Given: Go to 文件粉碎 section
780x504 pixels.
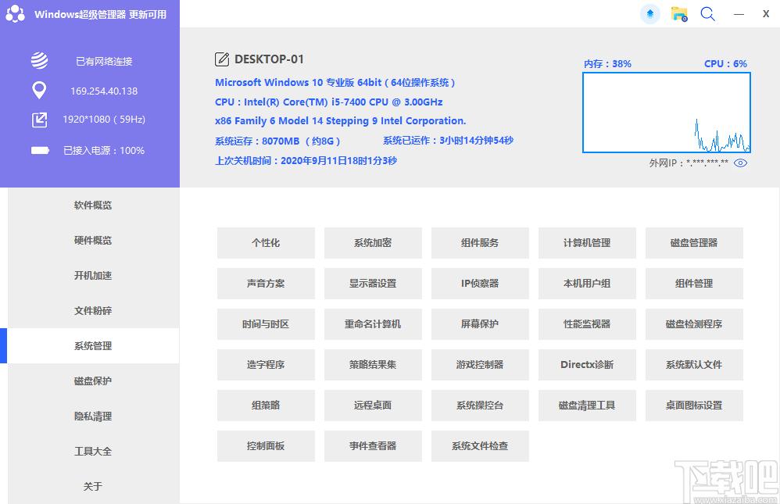Looking at the screenshot, I should point(93,310).
